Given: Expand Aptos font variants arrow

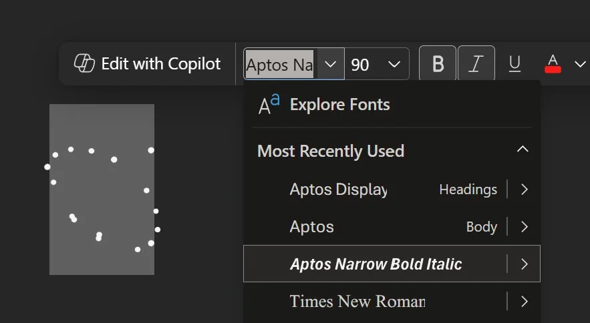Looking at the screenshot, I should 525,227.
